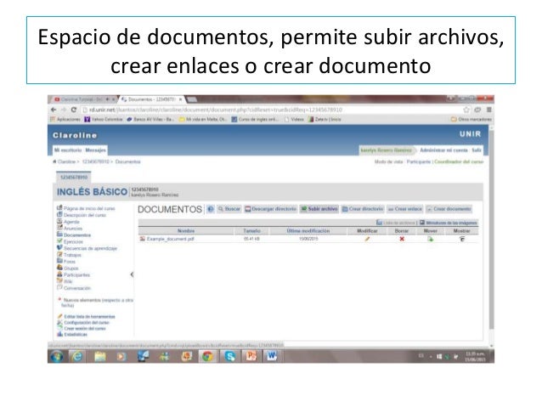Click the bookmark star icon
The image size is (542, 407).
(x=466, y=110)
